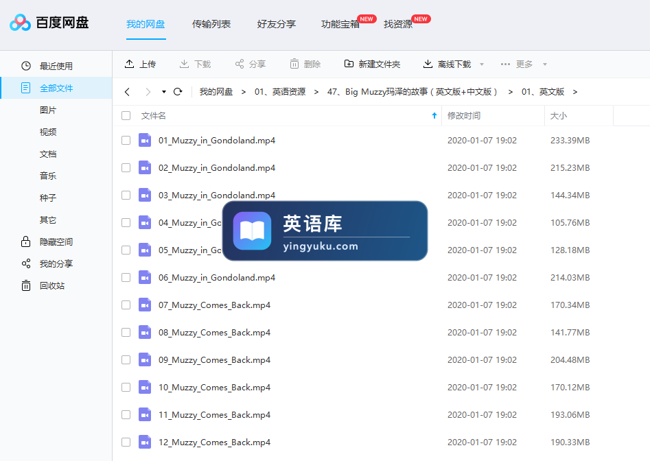This screenshot has height=461, width=650.
Task: Click video icon of 05_Muzzy_in file
Action: 145,250
